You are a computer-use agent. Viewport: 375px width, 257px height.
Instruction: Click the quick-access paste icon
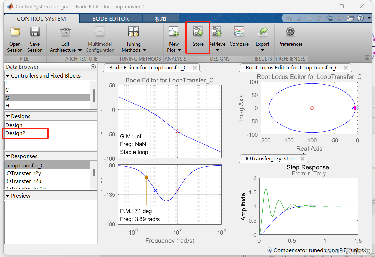(x=320, y=18)
